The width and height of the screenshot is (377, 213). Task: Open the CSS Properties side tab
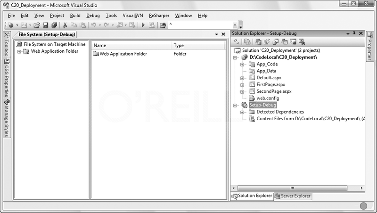pos(7,77)
